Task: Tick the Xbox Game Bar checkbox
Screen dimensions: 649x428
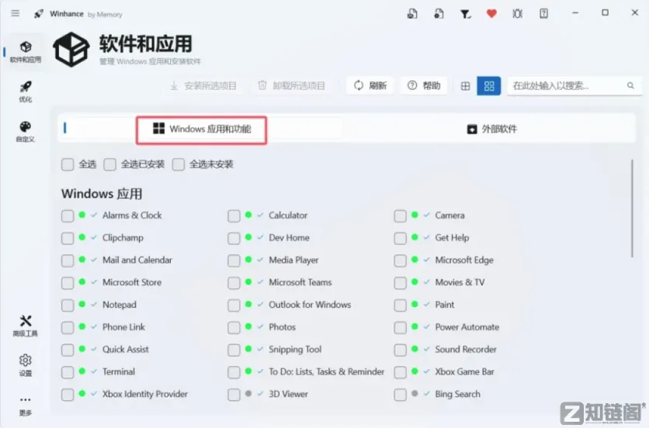Action: click(401, 372)
